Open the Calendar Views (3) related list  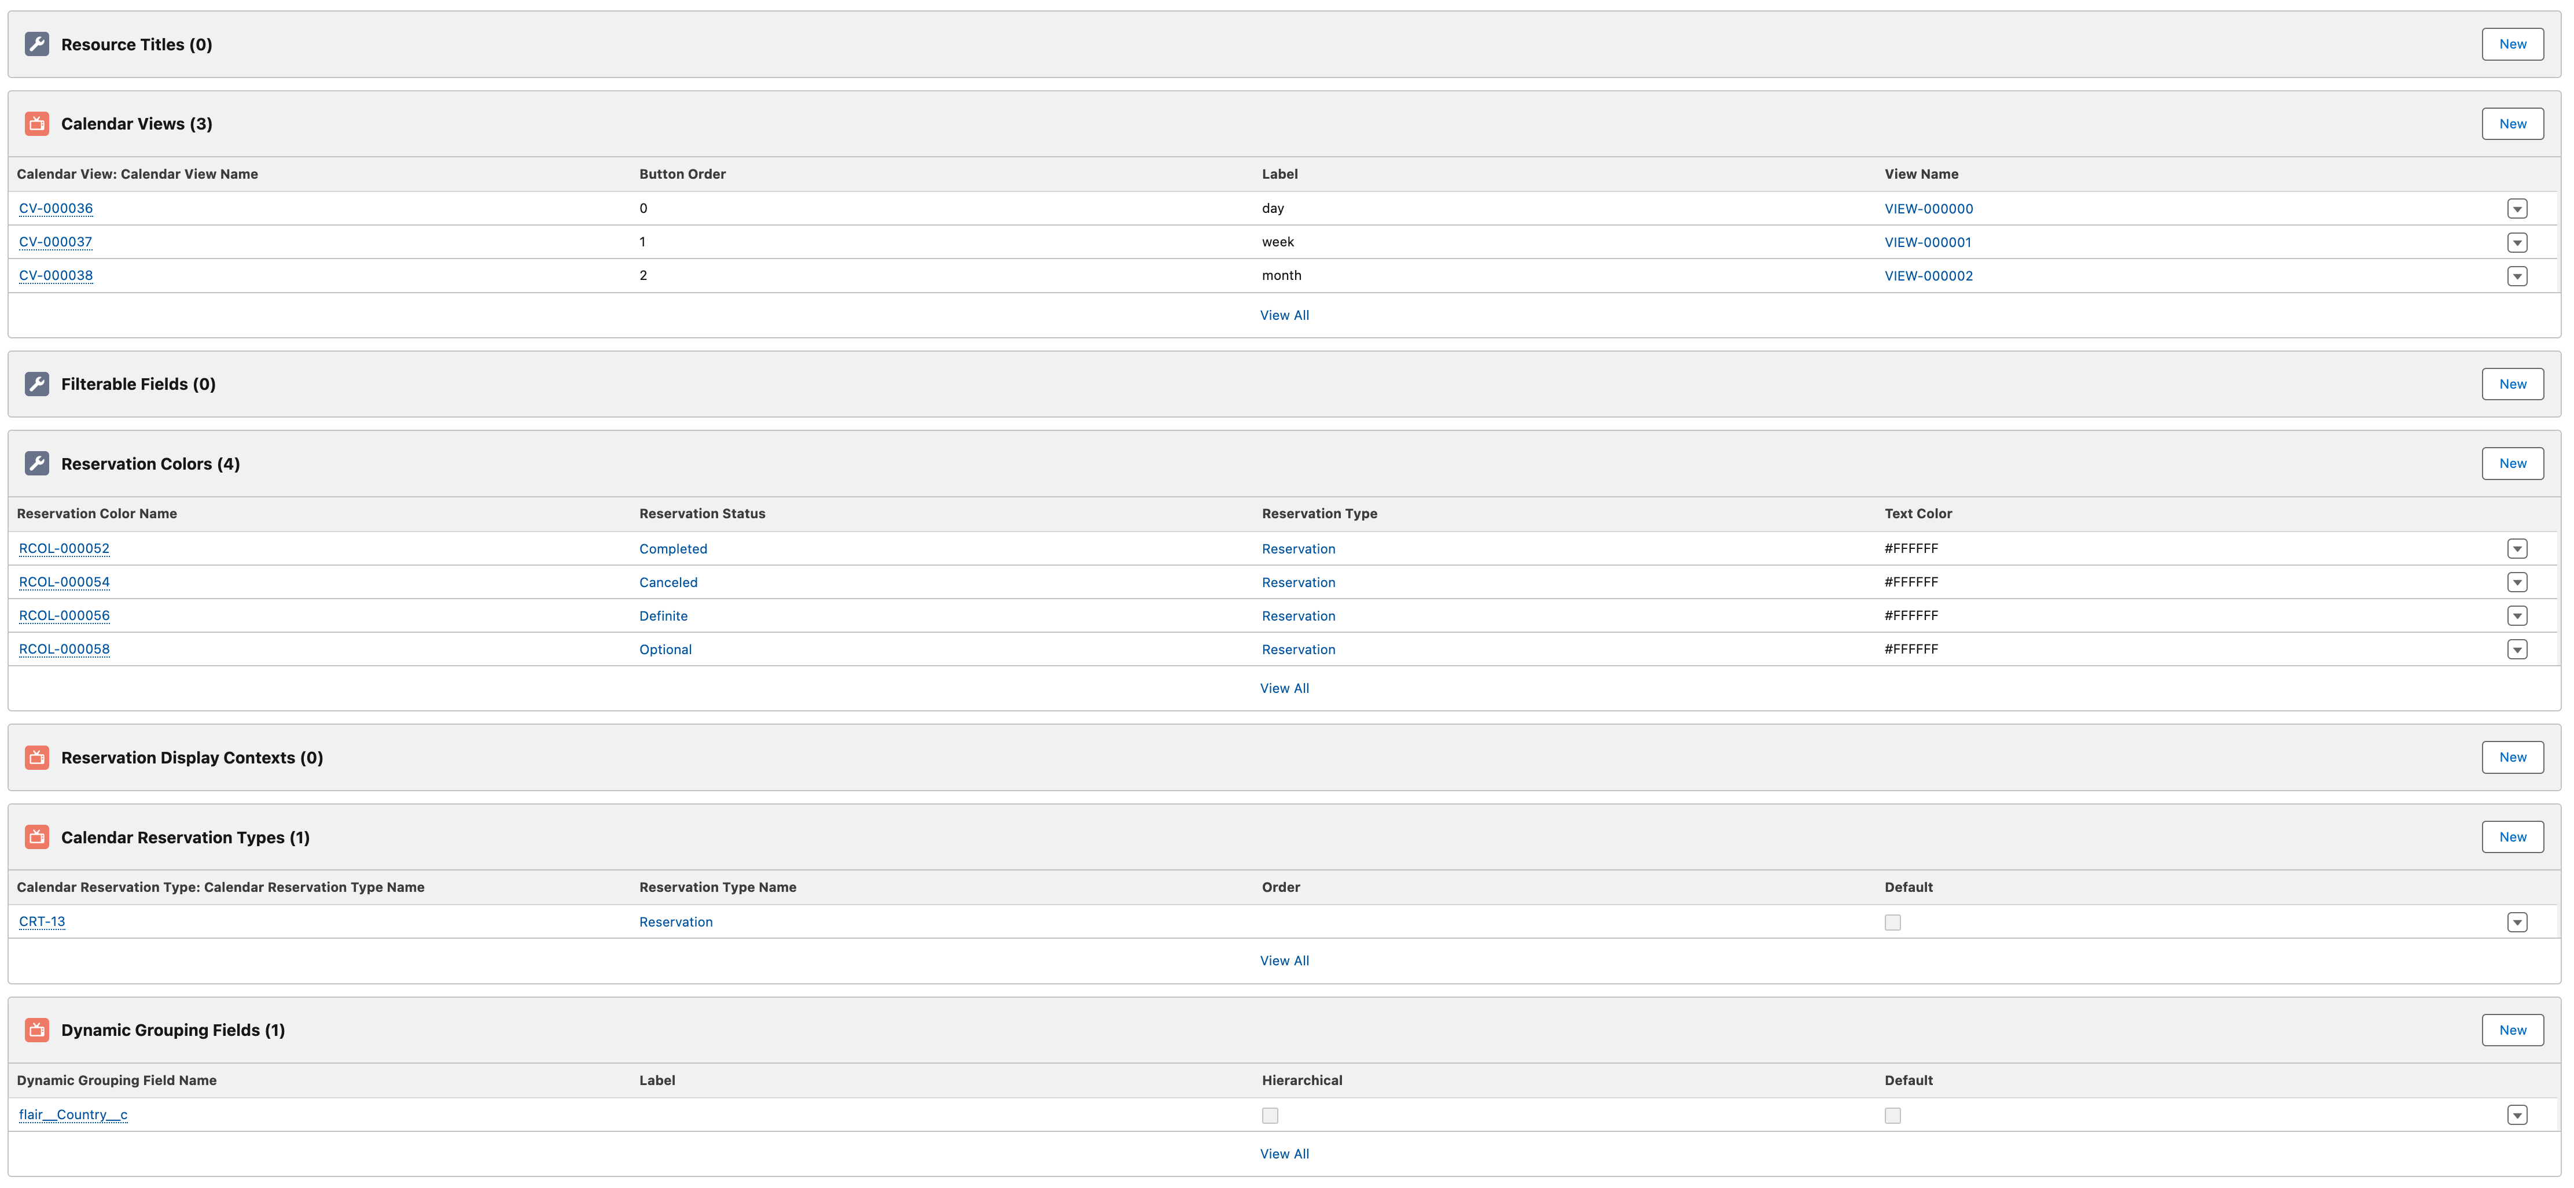pos(137,124)
